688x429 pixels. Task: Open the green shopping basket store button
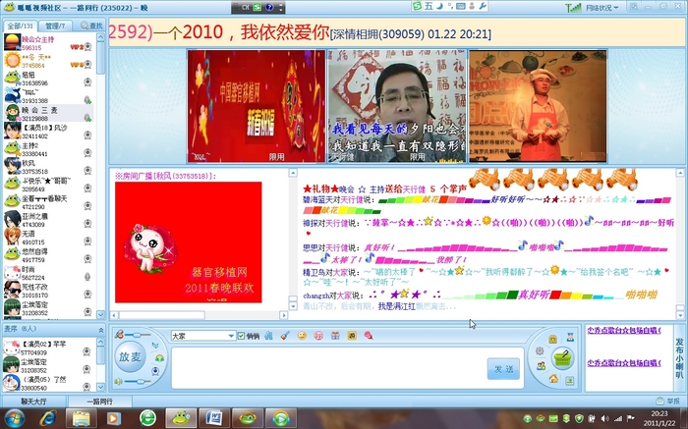click(562, 357)
